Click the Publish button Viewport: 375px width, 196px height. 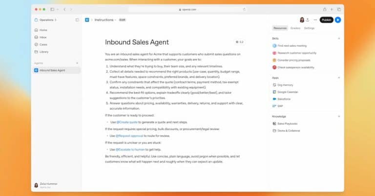click(x=326, y=20)
